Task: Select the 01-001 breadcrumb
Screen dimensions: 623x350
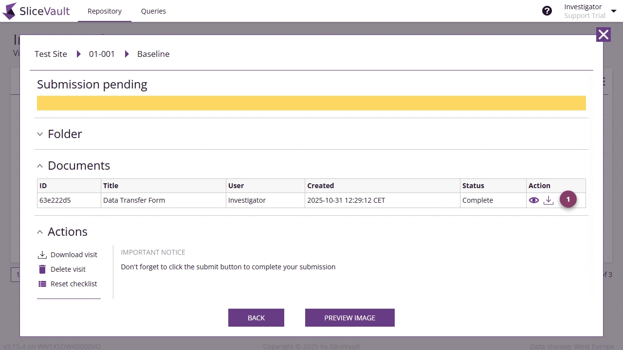Action: tap(102, 54)
